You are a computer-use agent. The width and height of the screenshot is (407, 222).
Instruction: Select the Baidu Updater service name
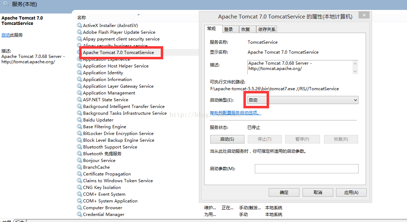click(98, 120)
